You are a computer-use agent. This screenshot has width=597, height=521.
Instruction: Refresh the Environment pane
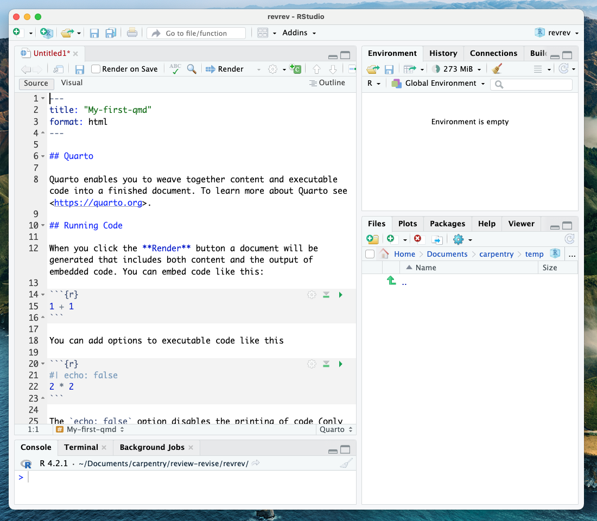pos(563,68)
